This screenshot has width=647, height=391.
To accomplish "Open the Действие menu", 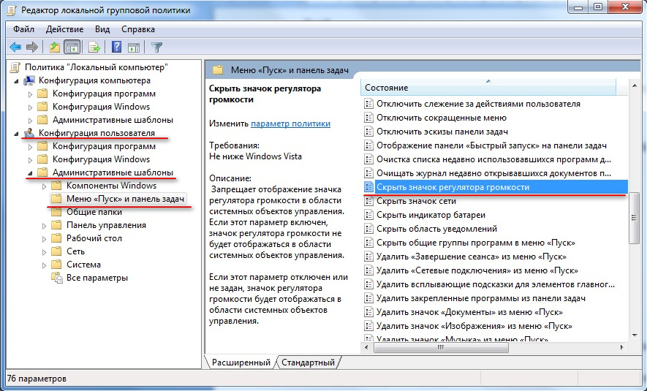I will [64, 29].
